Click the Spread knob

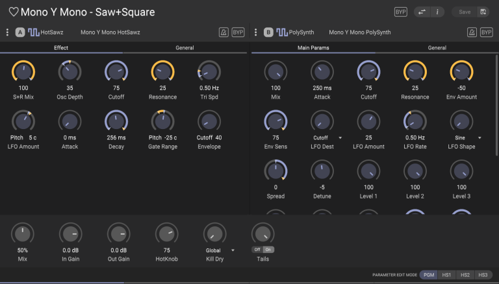coord(275,171)
